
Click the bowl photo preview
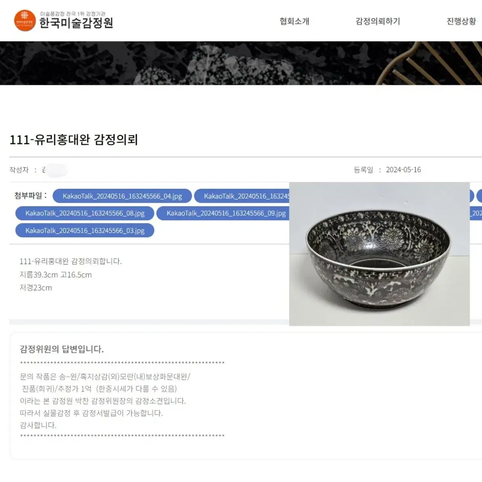(x=379, y=254)
